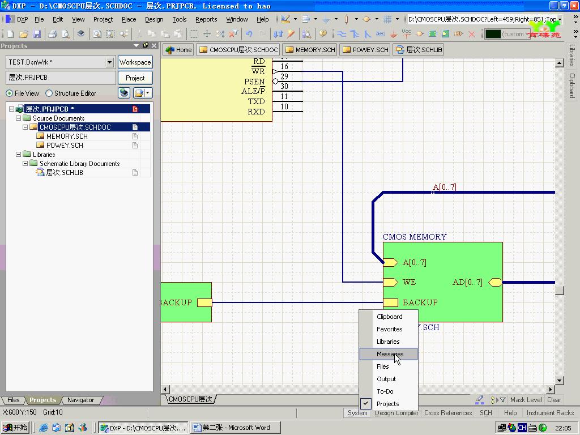Choose Messages from the System popup menu
580x435 pixels.
pos(389,354)
